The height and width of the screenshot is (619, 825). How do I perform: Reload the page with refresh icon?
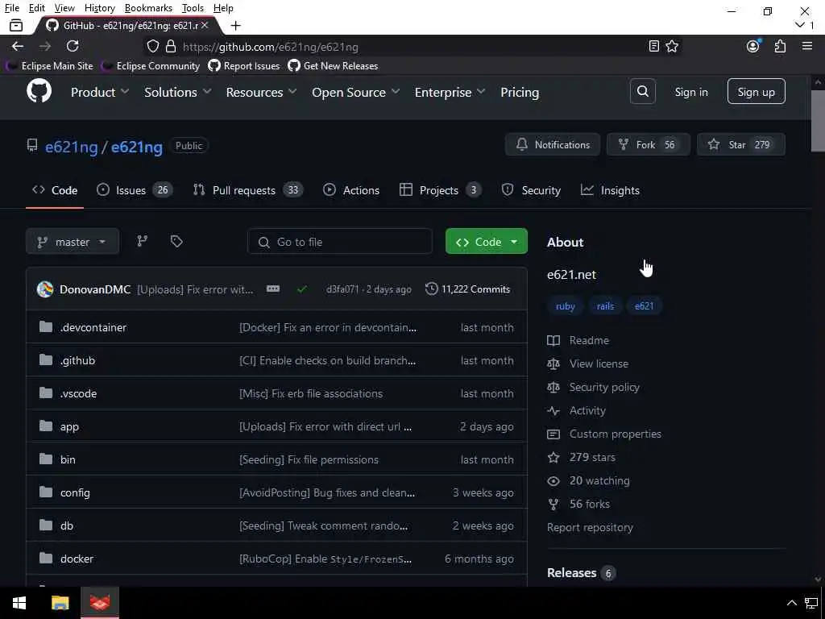[x=73, y=46]
